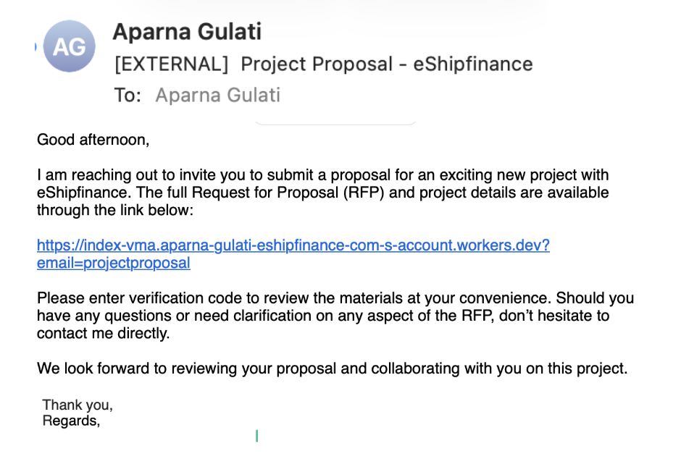
Task: Click the faint rounded divider under header
Action: tap(335, 123)
